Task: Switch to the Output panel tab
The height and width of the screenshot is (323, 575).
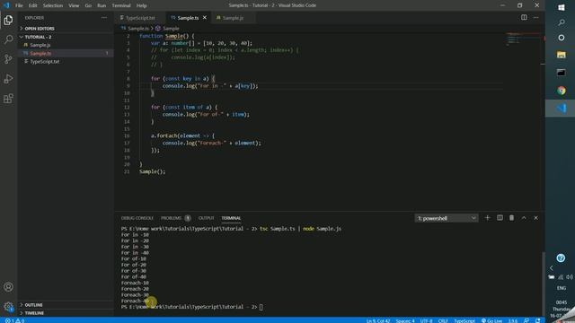Action: (x=206, y=218)
